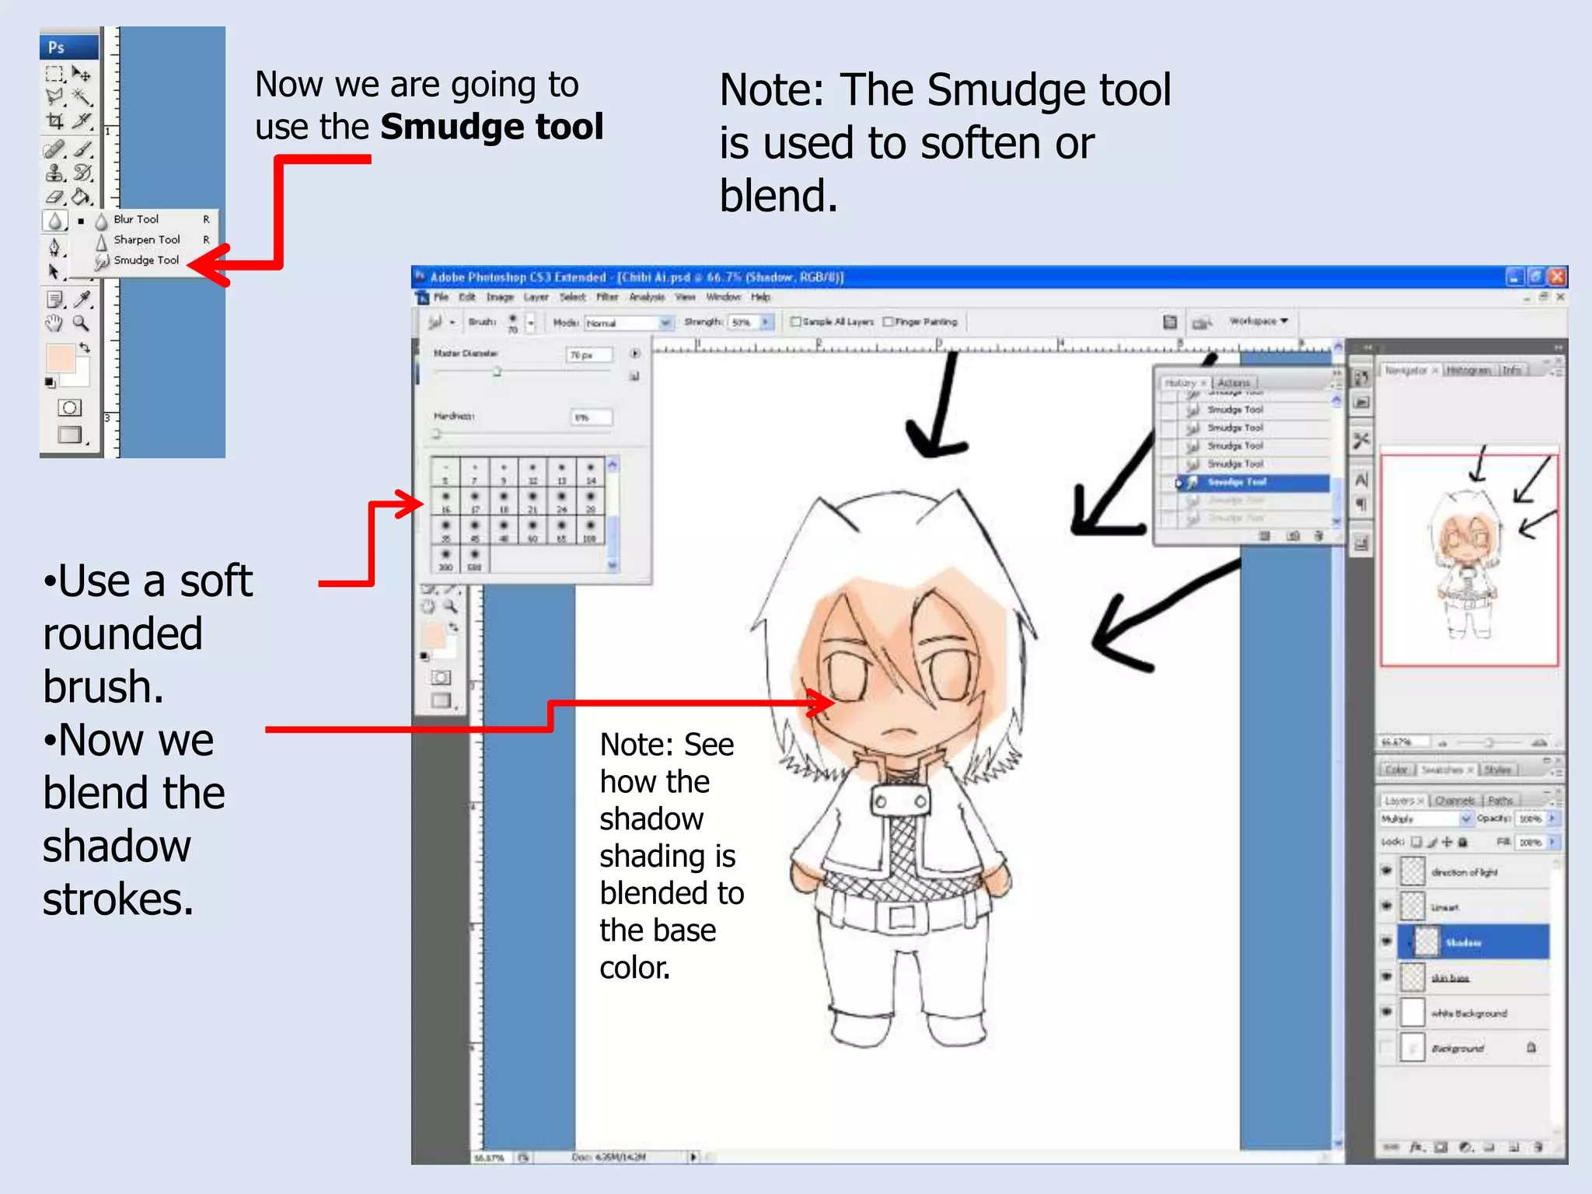Open the Filter menu

607,297
